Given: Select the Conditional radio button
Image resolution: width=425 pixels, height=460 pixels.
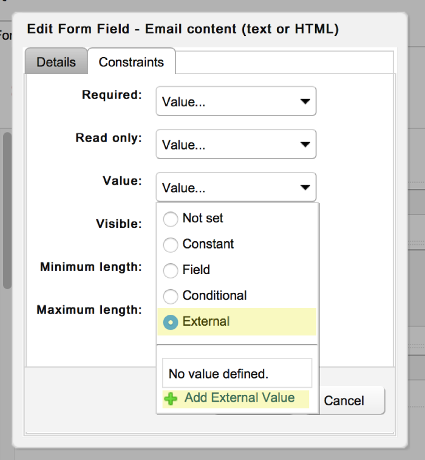Looking at the screenshot, I should point(171,297).
